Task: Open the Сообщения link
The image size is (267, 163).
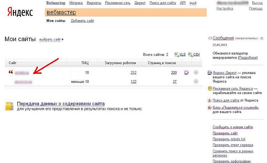Action: tap(223, 38)
